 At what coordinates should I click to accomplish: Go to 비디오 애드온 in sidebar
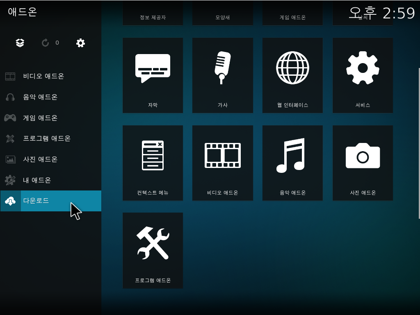[43, 76]
